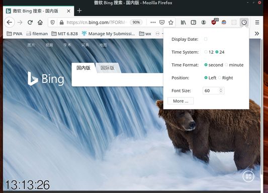Close the Bing tab
Viewport: 268px width, 193px height.
[x=68, y=11]
